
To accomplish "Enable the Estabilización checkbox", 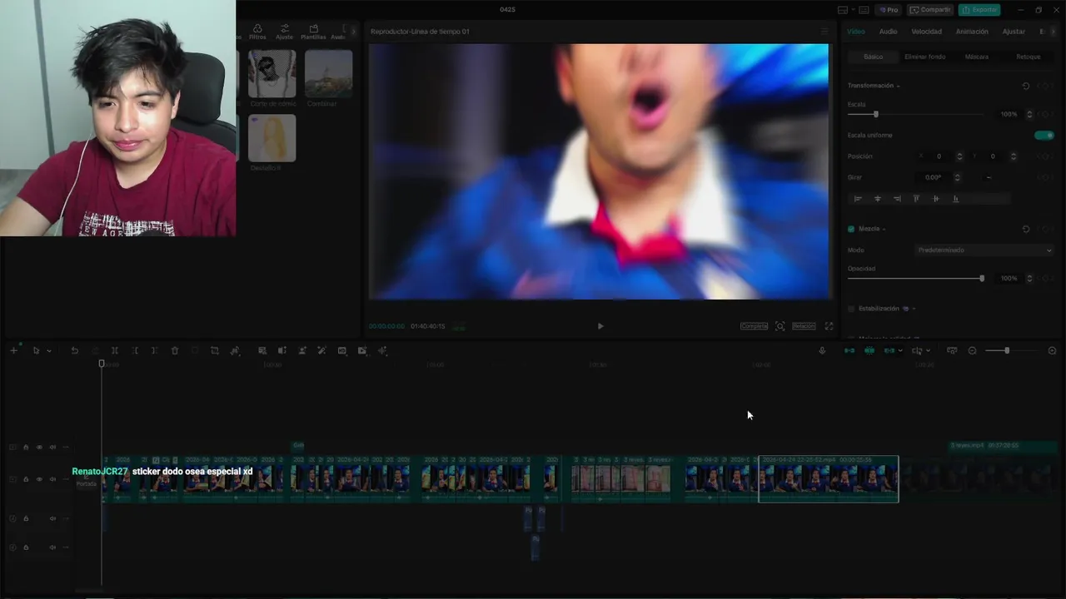I will click(851, 309).
